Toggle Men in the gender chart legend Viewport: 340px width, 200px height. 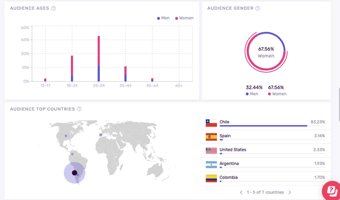click(x=252, y=94)
